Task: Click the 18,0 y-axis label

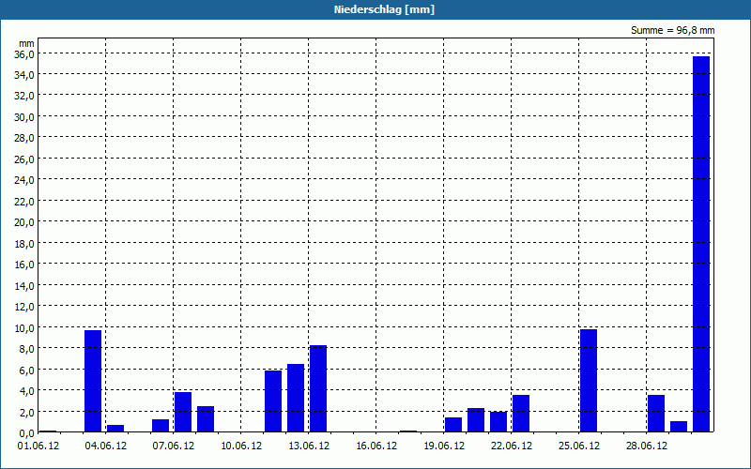Action: pyautogui.click(x=24, y=244)
